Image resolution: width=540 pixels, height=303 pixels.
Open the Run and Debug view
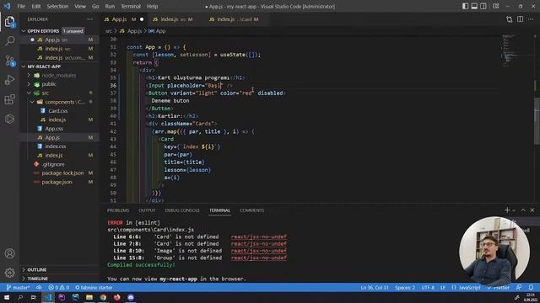click(x=9, y=80)
